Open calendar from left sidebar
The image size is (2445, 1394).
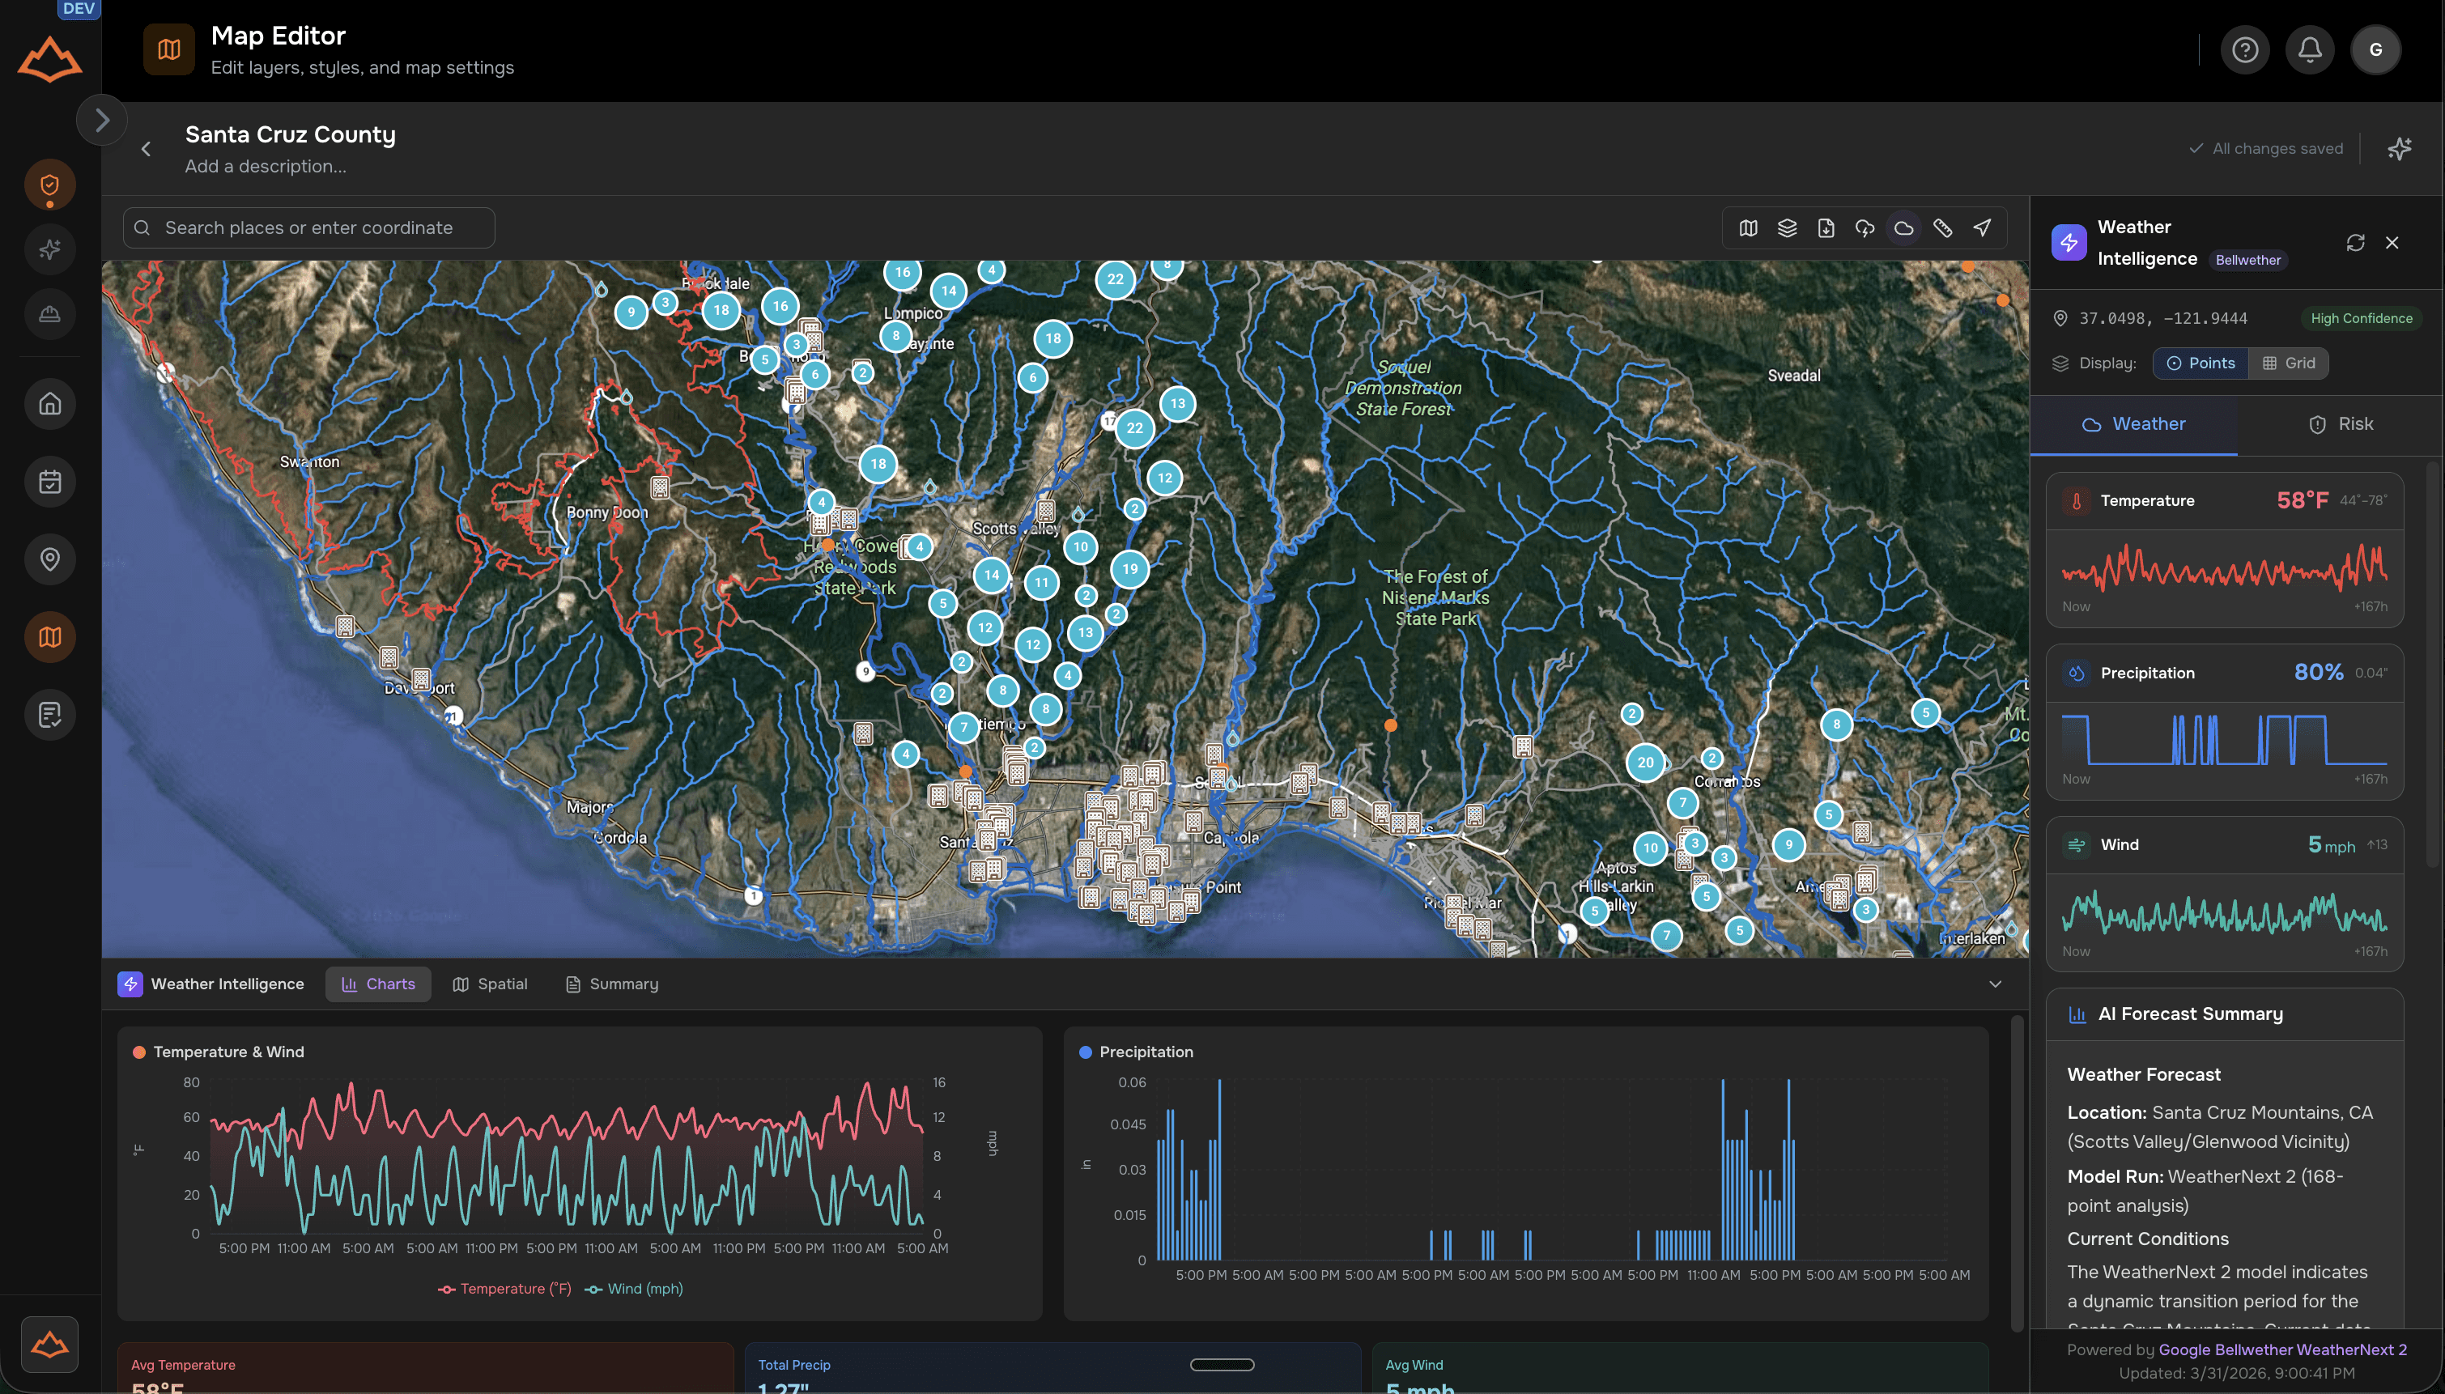49,482
